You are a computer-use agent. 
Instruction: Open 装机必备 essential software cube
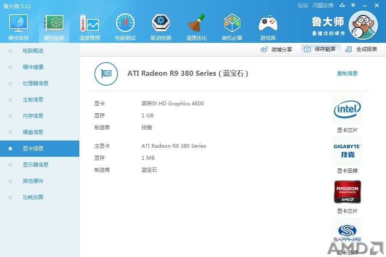pyautogui.click(x=232, y=23)
